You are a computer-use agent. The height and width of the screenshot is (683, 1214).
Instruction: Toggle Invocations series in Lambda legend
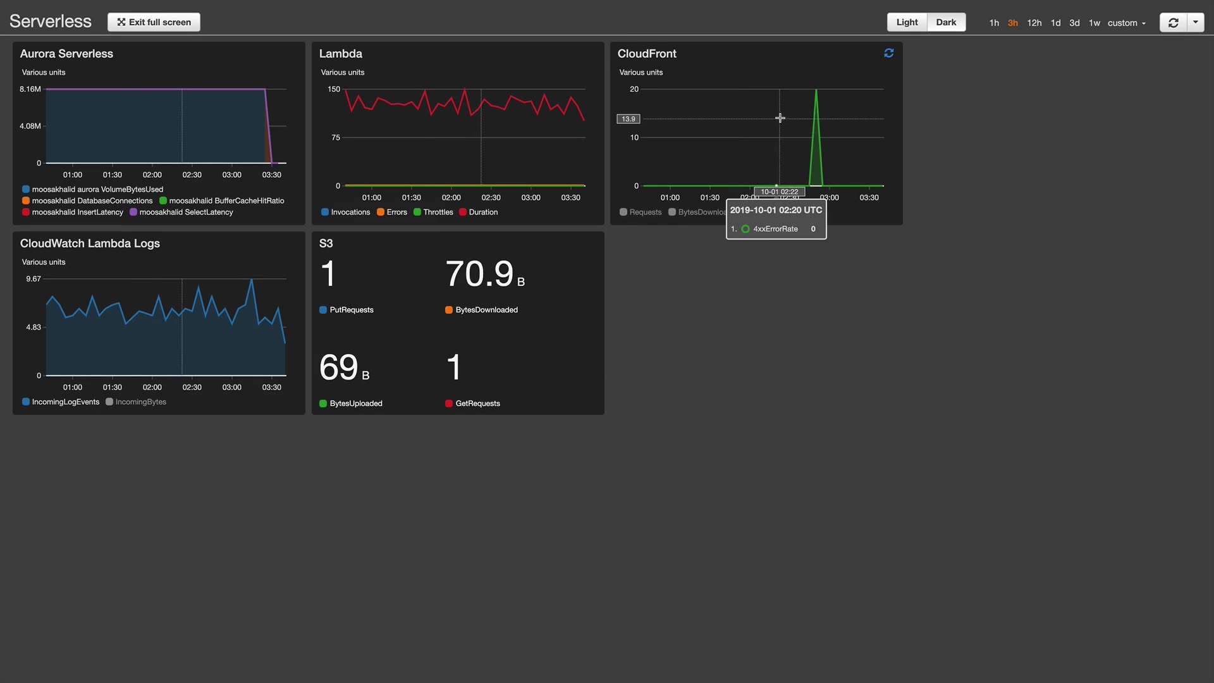click(x=350, y=212)
